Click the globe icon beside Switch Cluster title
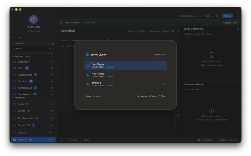 point(88,55)
